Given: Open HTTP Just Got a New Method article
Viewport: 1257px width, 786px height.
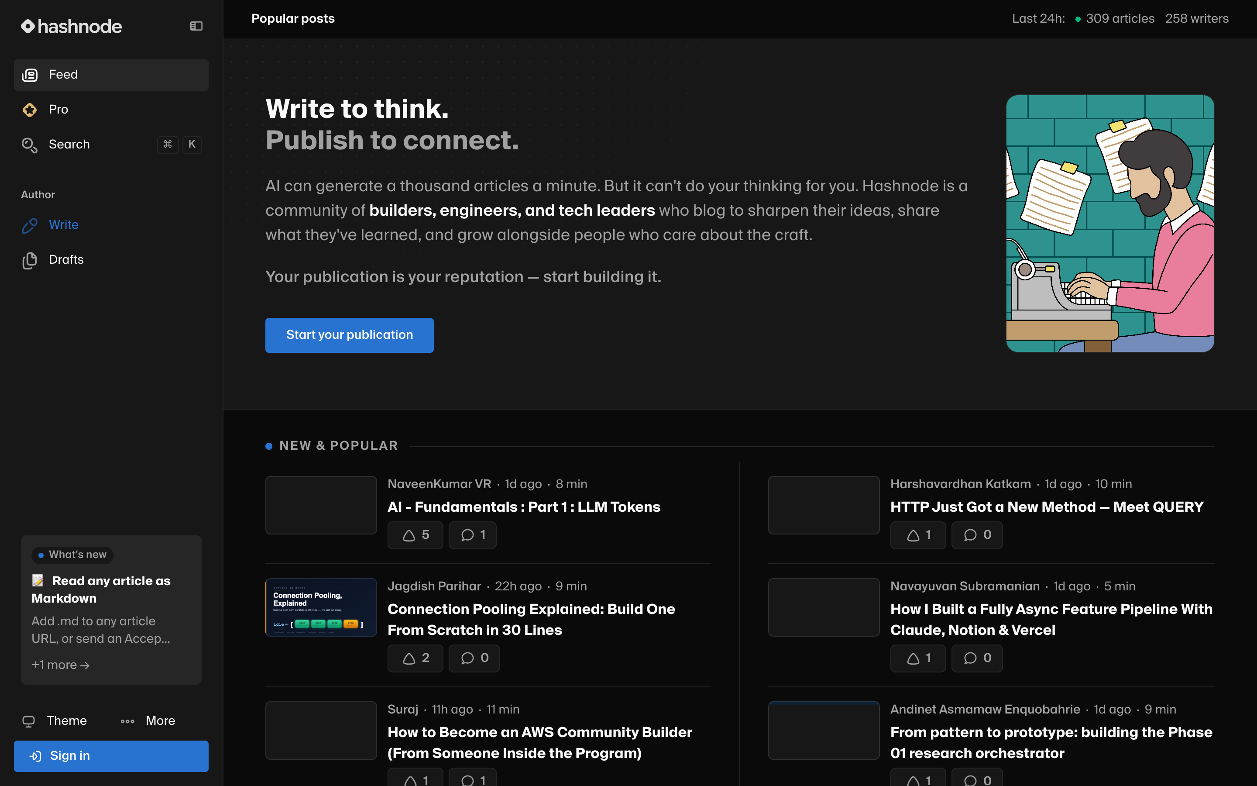Looking at the screenshot, I should [x=1047, y=507].
